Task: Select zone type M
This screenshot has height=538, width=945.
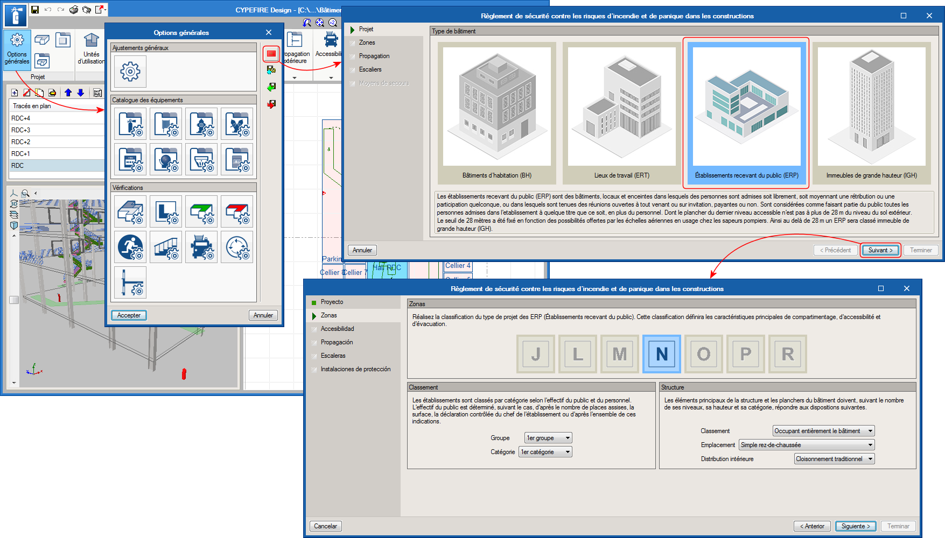Action: coord(620,354)
